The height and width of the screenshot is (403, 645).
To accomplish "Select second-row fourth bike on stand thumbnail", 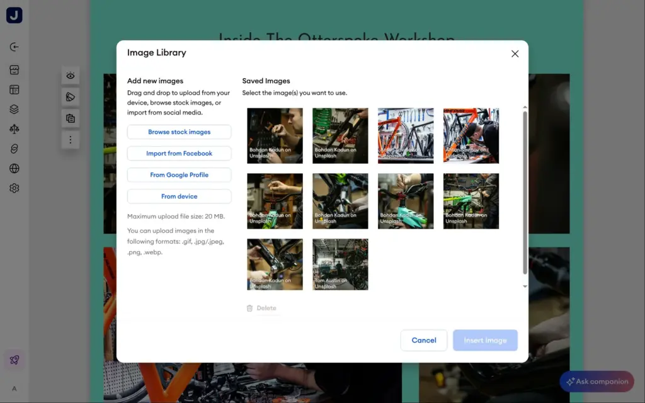I will pos(471,201).
